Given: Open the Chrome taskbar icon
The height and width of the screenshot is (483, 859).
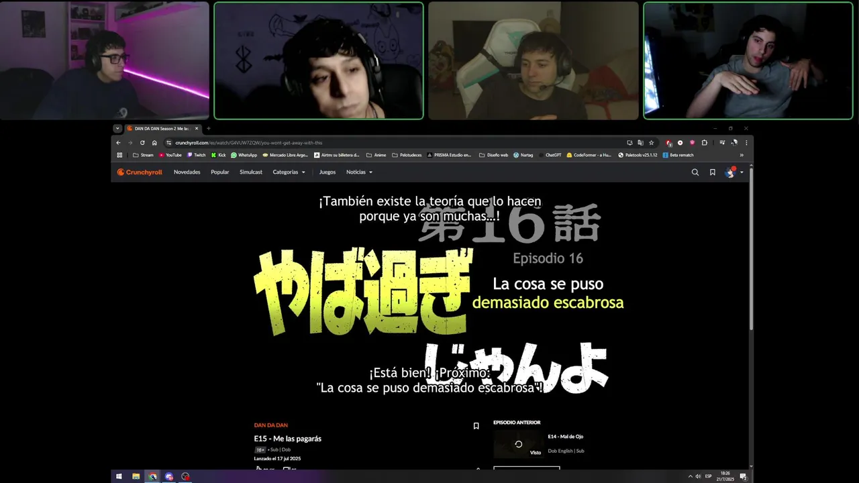Looking at the screenshot, I should tap(152, 476).
